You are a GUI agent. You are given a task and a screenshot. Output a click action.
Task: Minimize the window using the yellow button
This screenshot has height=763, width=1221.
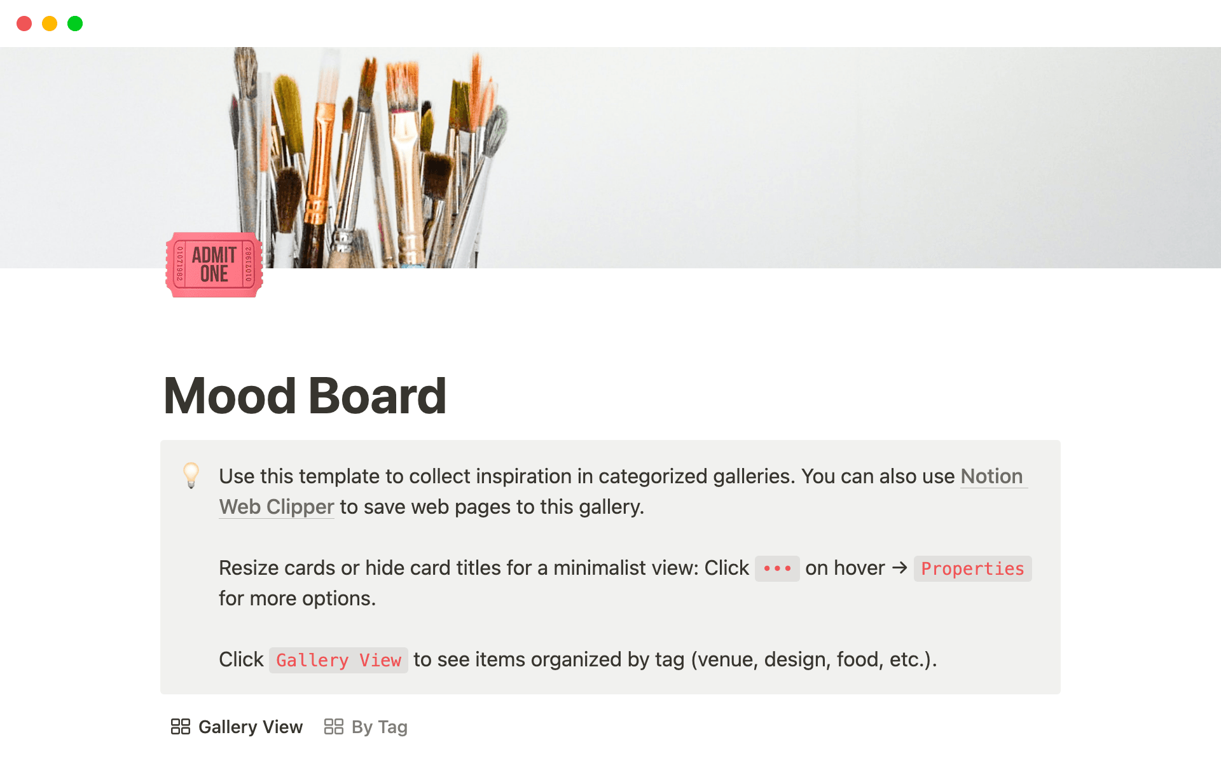click(50, 24)
